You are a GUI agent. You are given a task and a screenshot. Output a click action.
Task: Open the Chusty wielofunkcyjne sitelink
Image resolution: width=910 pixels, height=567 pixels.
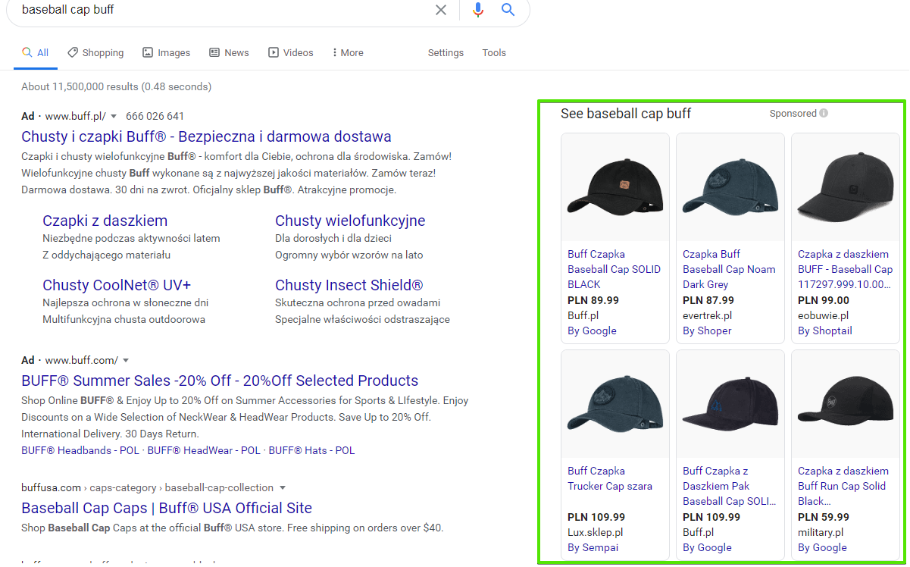350,221
